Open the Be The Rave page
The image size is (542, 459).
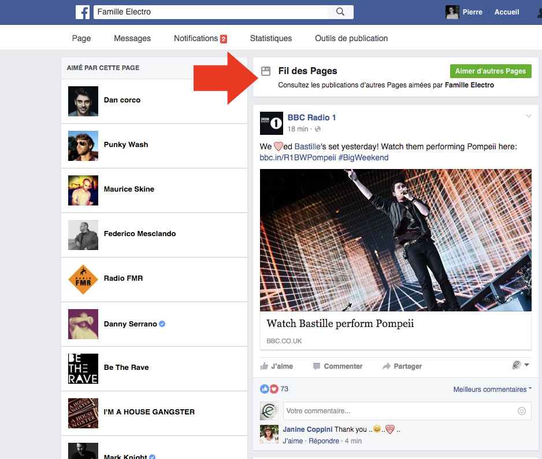point(126,368)
